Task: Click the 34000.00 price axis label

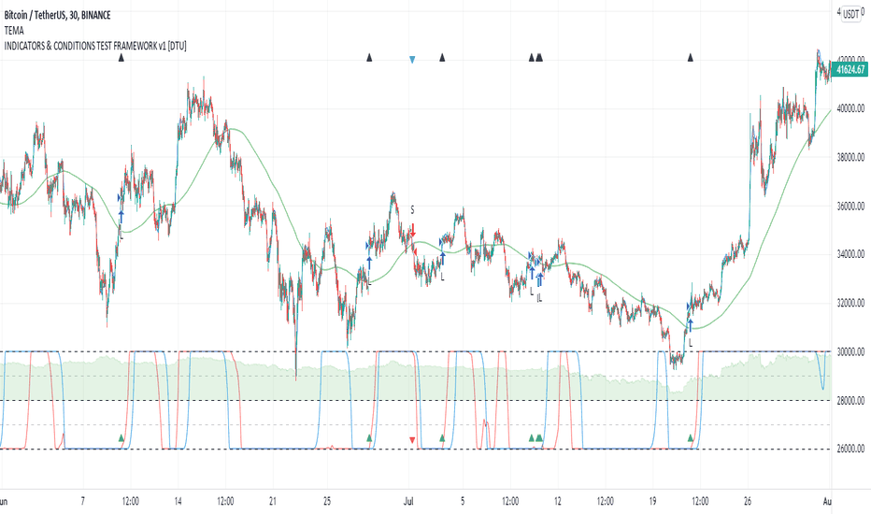Action: 850,254
